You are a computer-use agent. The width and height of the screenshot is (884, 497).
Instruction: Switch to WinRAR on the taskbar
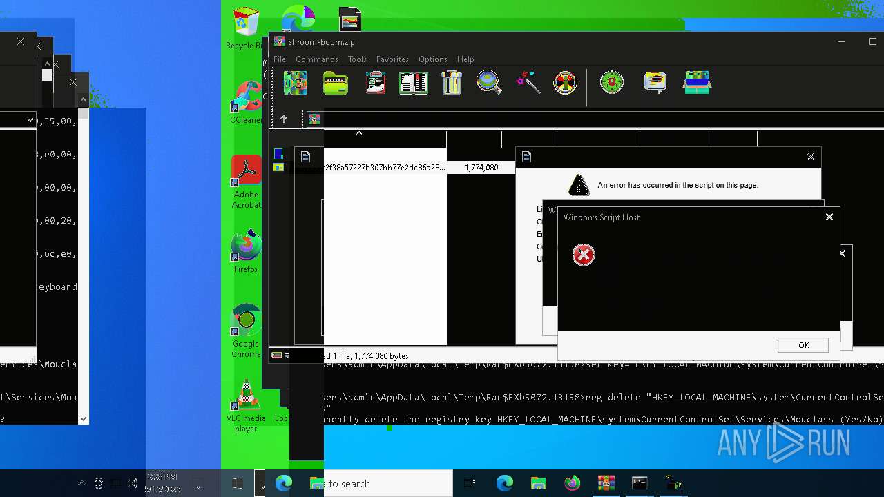click(x=606, y=484)
